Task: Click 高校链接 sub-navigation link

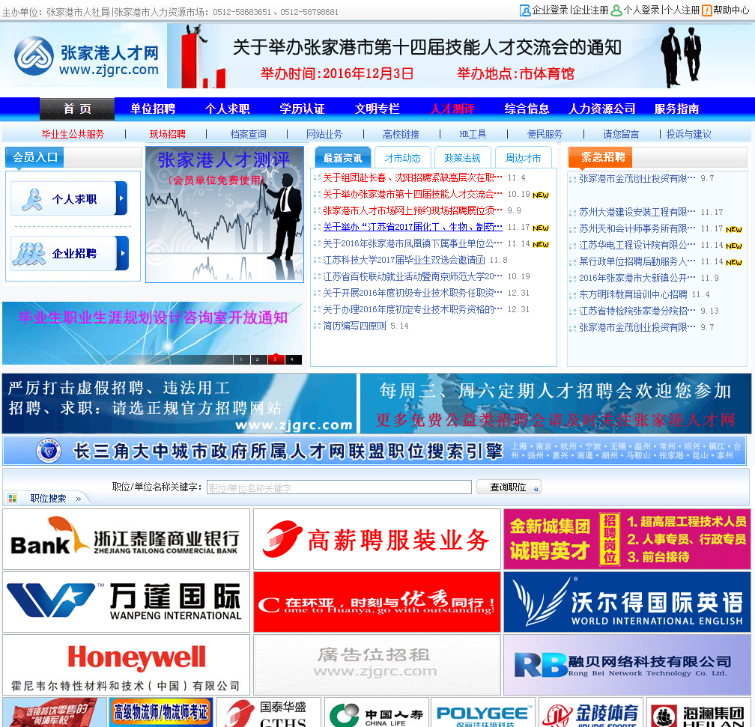Action: (401, 134)
